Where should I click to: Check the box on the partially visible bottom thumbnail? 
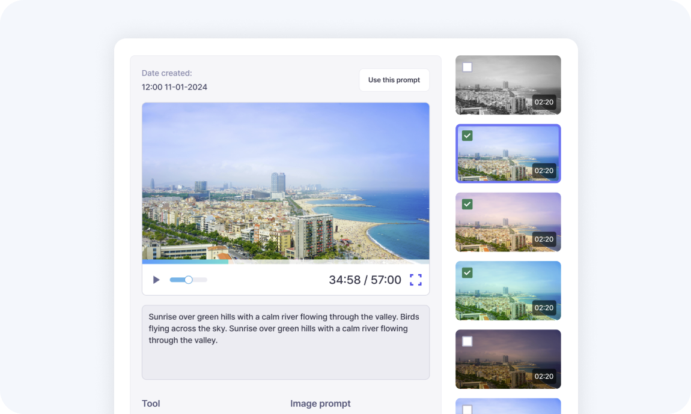click(467, 409)
